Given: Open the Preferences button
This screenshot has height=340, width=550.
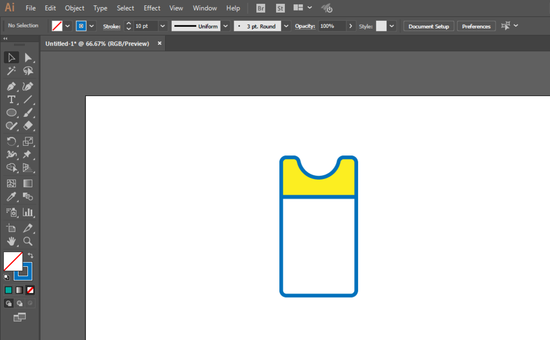Looking at the screenshot, I should (476, 26).
